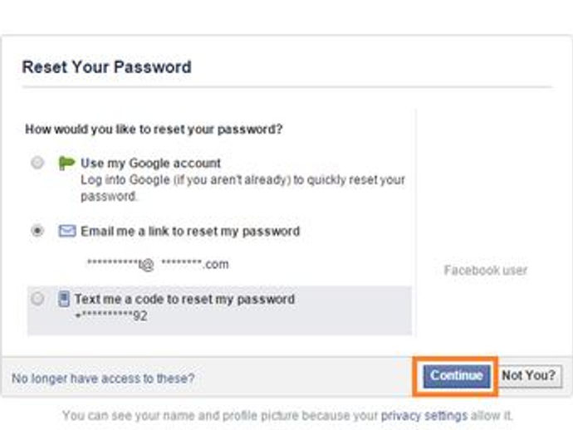Click the You can see your name footer note
This screenshot has height=430, width=573.
[287, 416]
